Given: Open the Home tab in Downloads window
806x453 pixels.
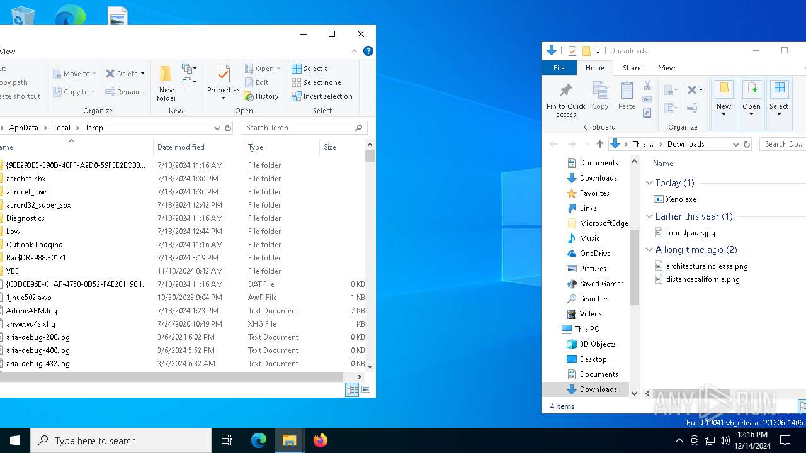Looking at the screenshot, I should tap(595, 68).
